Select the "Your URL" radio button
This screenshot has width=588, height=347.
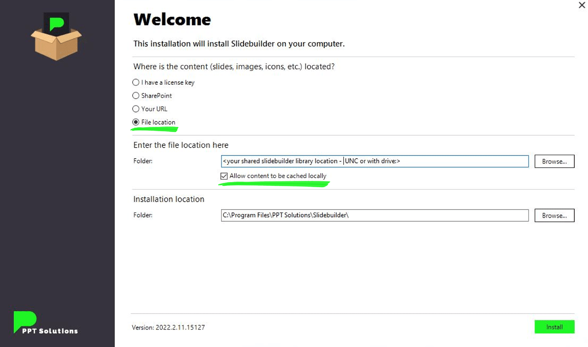(x=135, y=109)
